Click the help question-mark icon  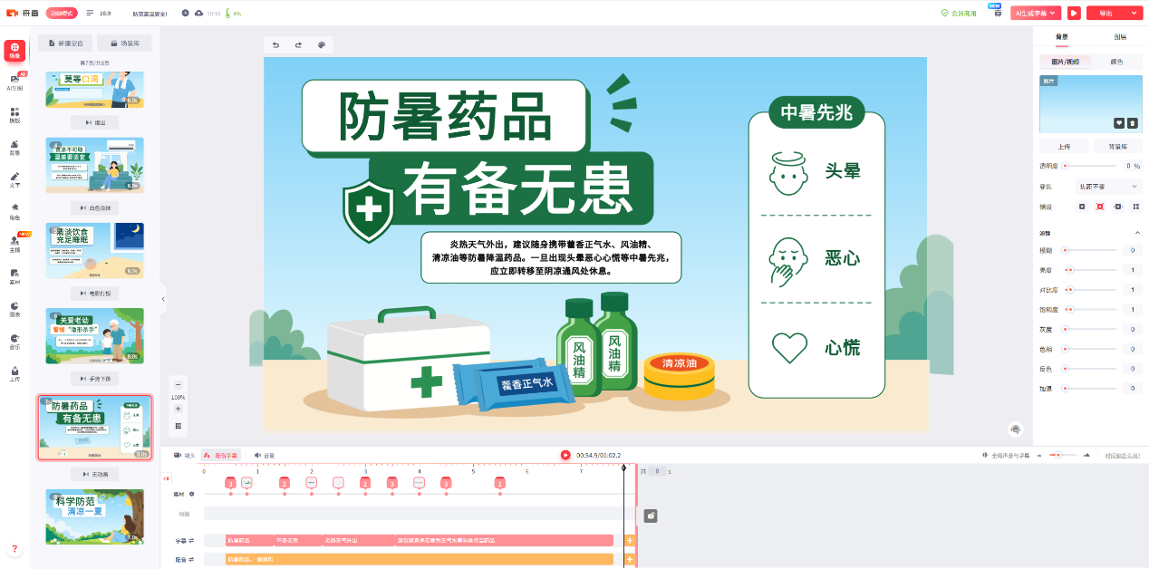14,549
